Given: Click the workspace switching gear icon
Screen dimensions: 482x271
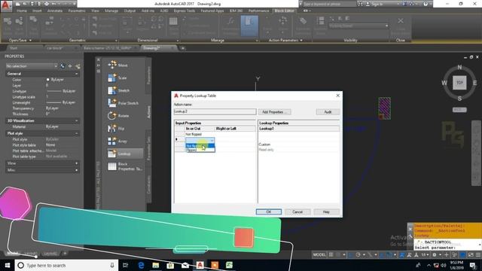Looking at the screenshot, I should (x=434, y=254).
